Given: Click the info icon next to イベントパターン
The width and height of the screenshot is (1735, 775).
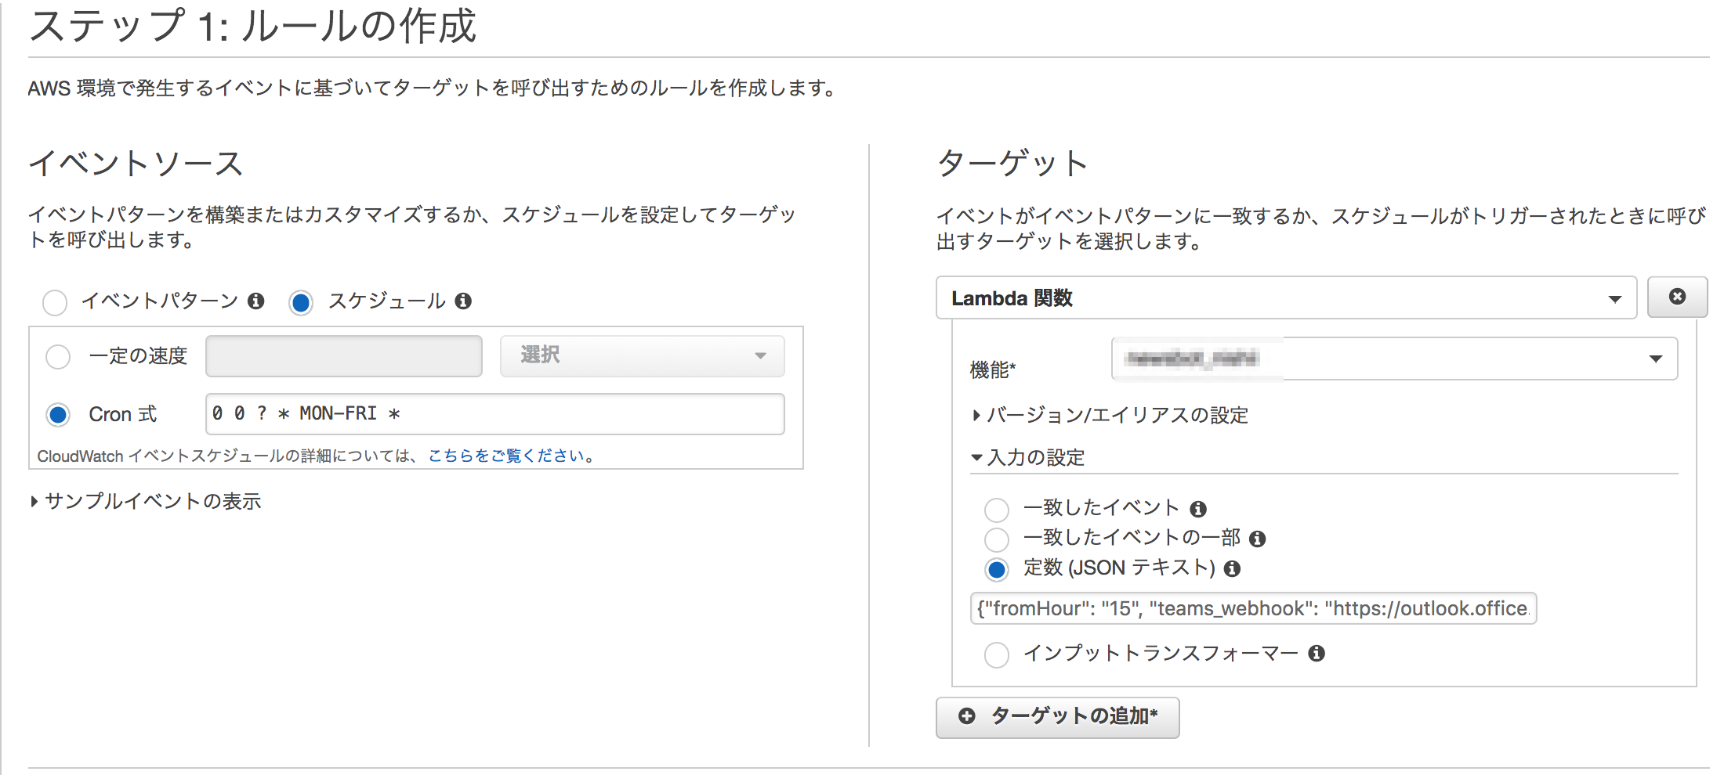Looking at the screenshot, I should 256,301.
